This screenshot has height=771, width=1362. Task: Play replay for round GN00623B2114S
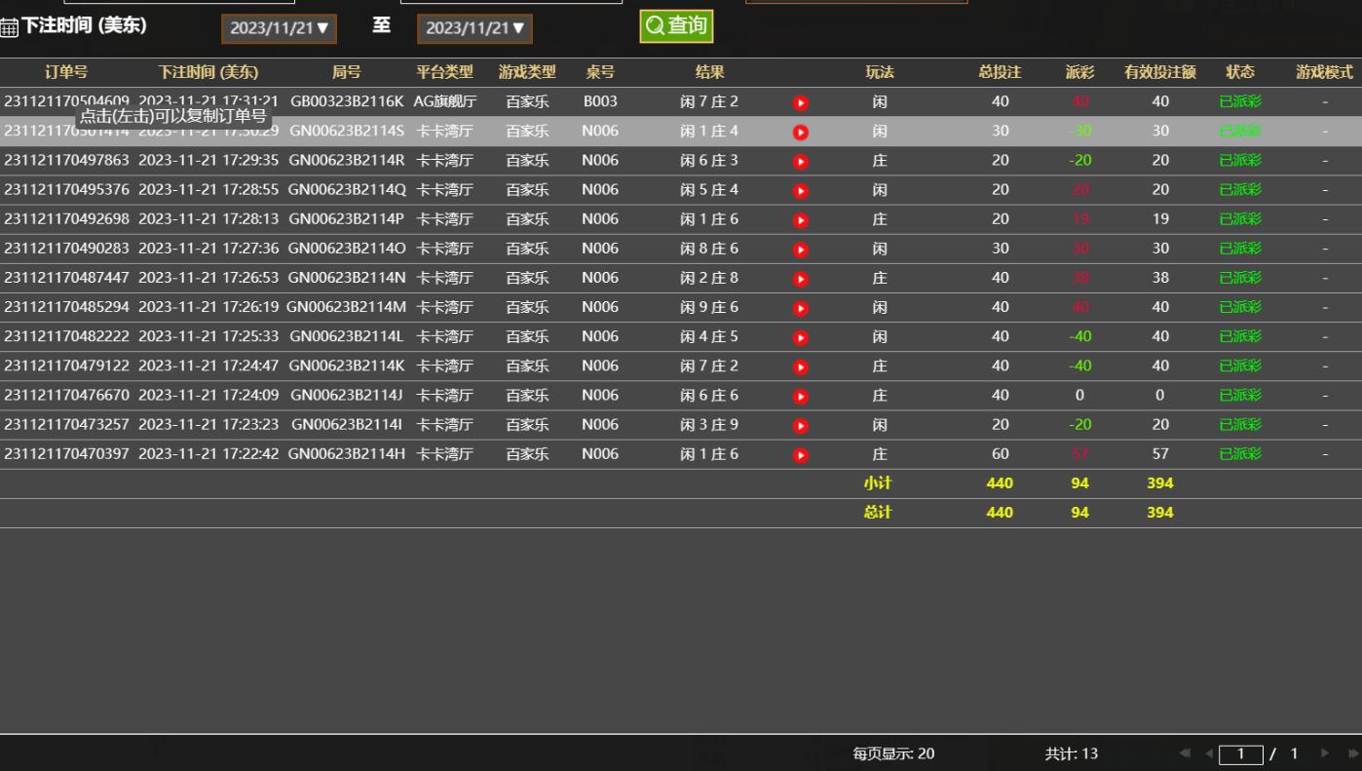tap(800, 132)
